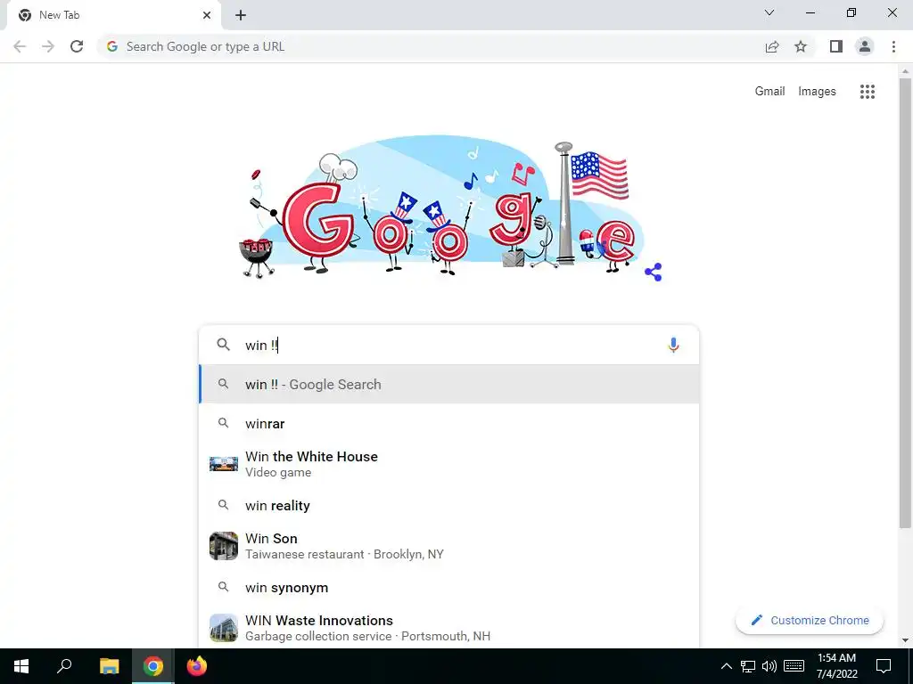913x684 pixels.
Task: Start voice search with the microphone
Action: [673, 345]
